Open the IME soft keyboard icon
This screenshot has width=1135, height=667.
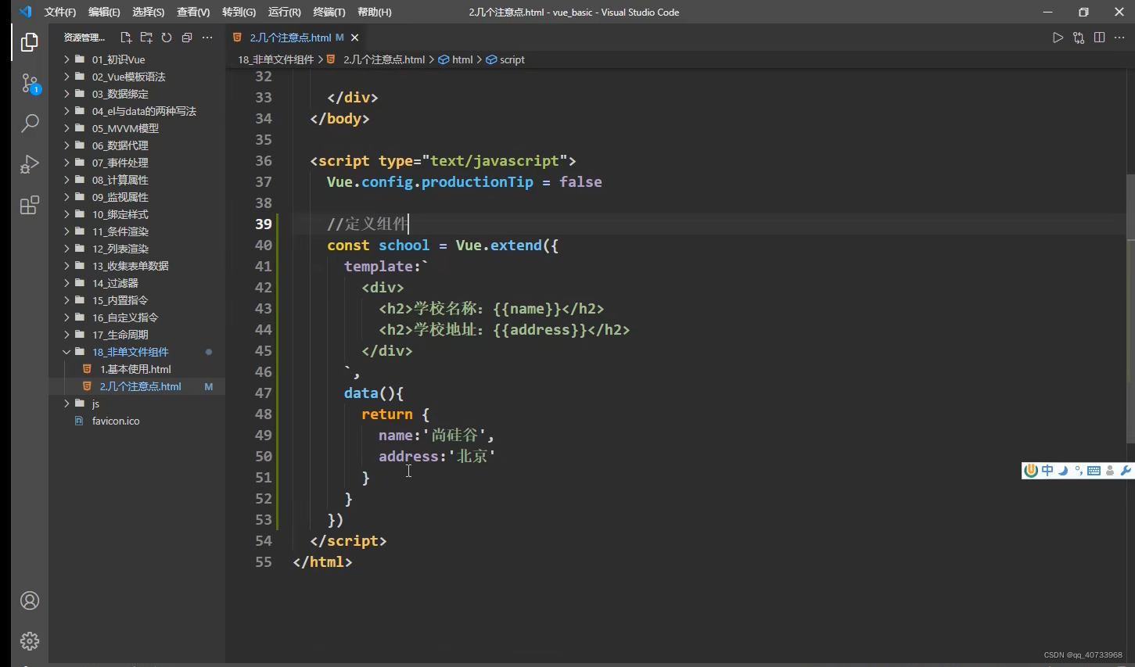[1094, 470]
